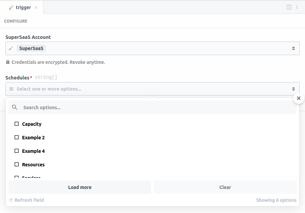Enable the Resources option

[17, 164]
